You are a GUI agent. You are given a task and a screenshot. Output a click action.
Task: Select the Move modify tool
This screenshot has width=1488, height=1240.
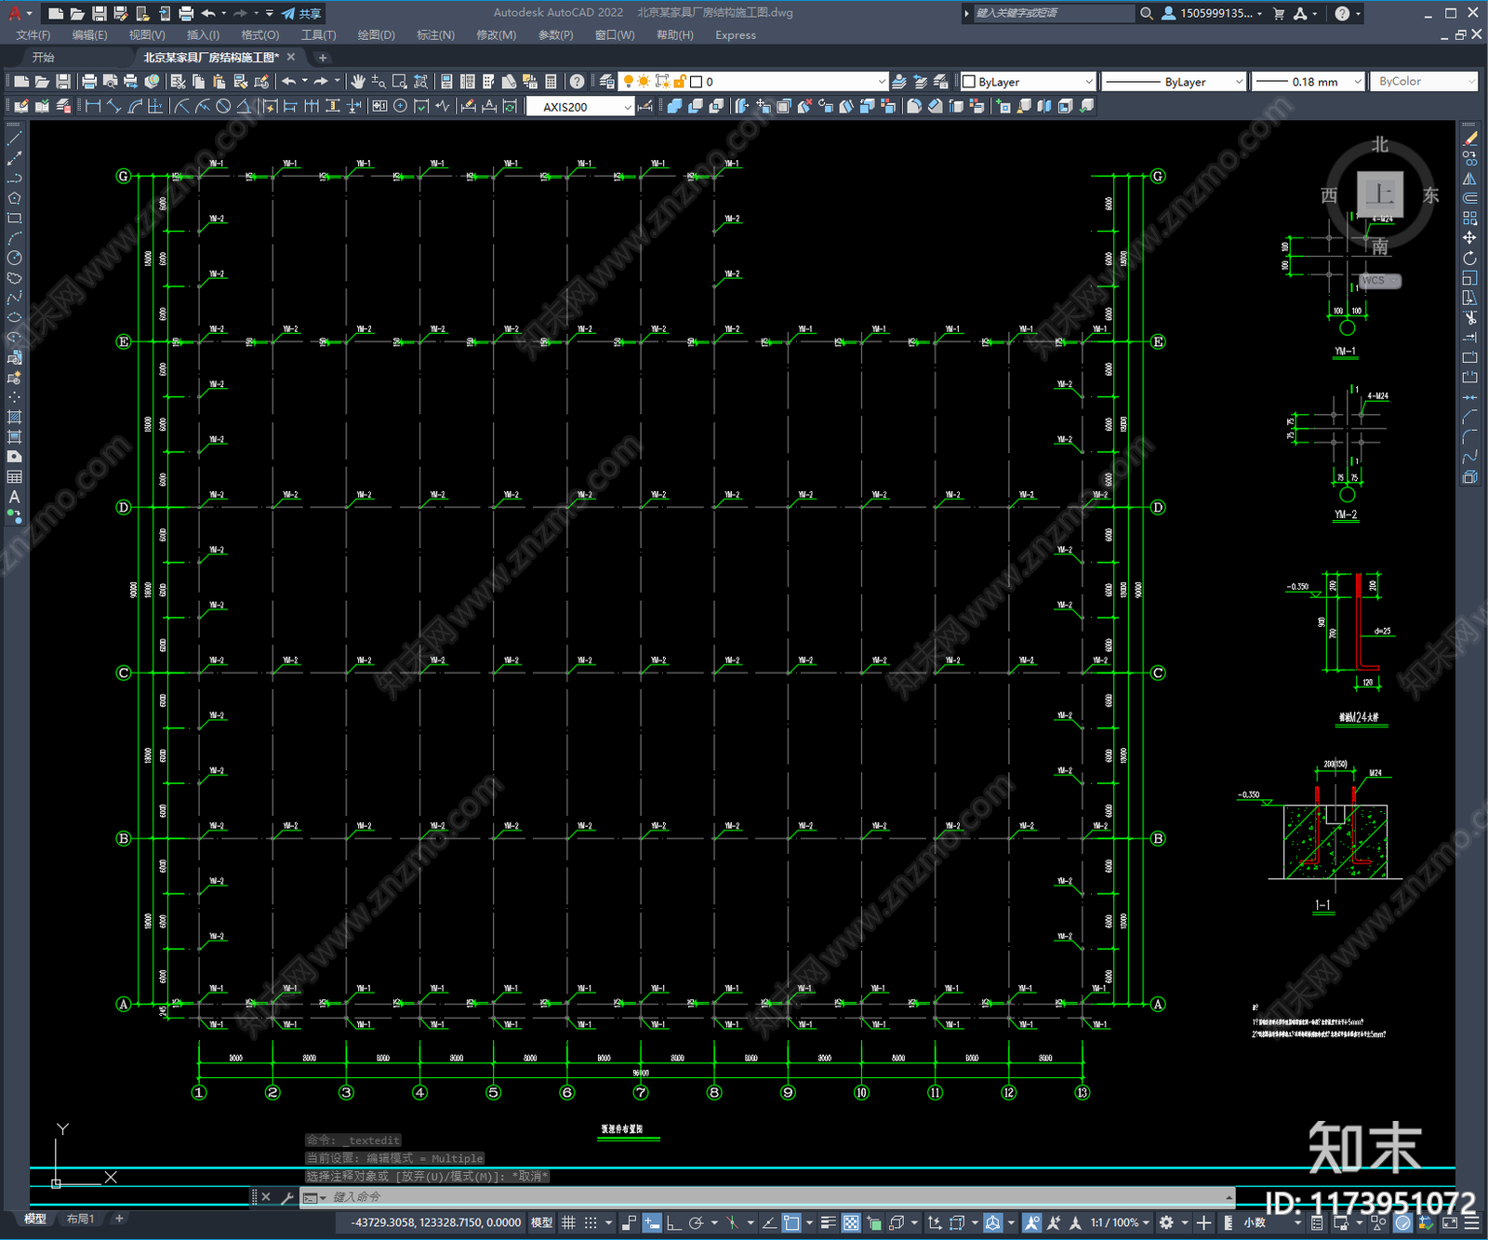[x=1469, y=238]
